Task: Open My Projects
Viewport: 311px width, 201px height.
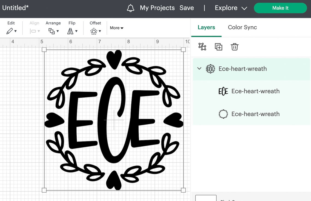Action: tap(157, 8)
